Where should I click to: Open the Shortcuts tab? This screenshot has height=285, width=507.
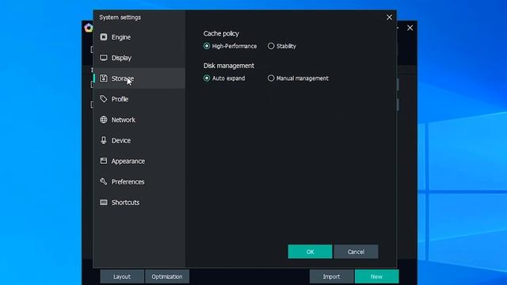(139, 203)
